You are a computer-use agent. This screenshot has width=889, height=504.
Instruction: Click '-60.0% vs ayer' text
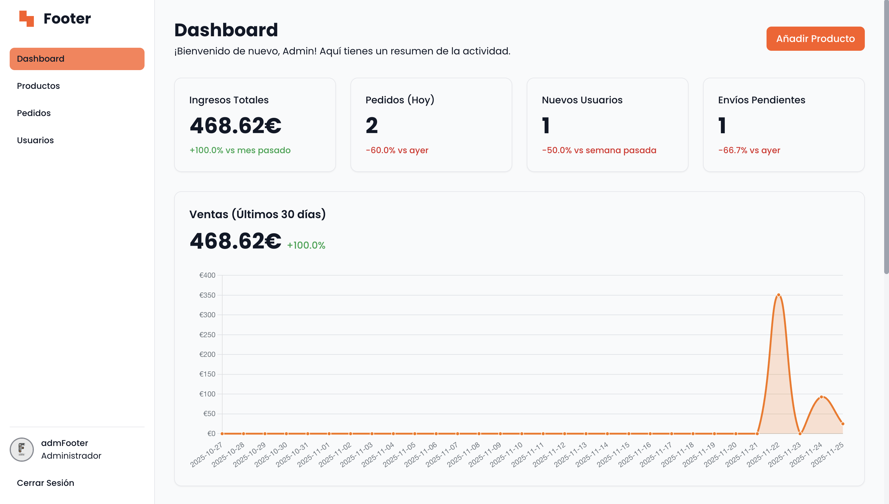(x=397, y=150)
